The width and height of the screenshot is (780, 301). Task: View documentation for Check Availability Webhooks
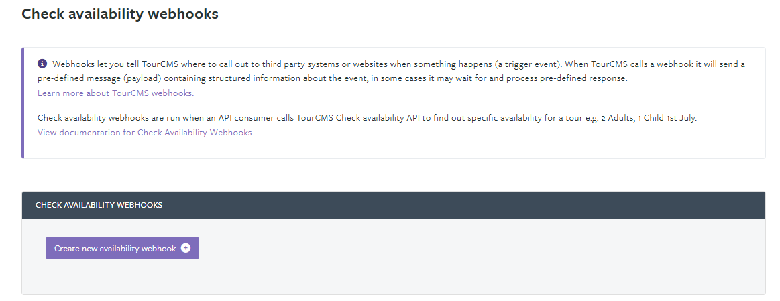(145, 132)
